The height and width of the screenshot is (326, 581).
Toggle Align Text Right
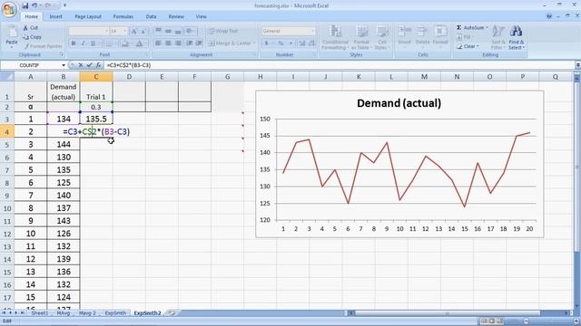tap(178, 43)
